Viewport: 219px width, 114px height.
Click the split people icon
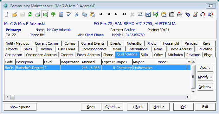(x=211, y=14)
